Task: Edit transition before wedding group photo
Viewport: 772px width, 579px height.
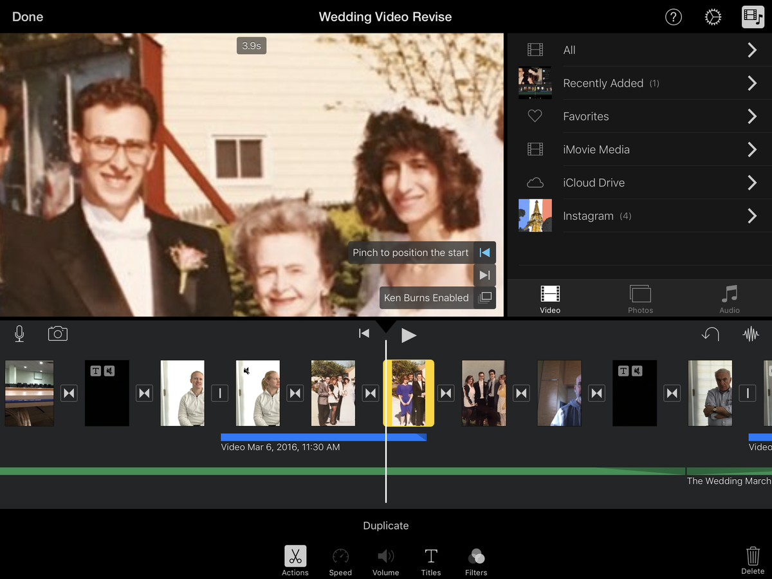Action: (295, 393)
